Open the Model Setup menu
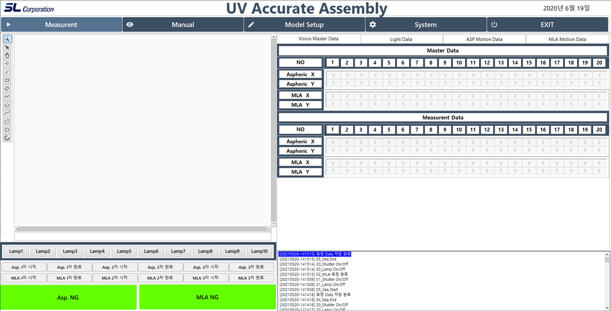The image size is (611, 311). (304, 25)
